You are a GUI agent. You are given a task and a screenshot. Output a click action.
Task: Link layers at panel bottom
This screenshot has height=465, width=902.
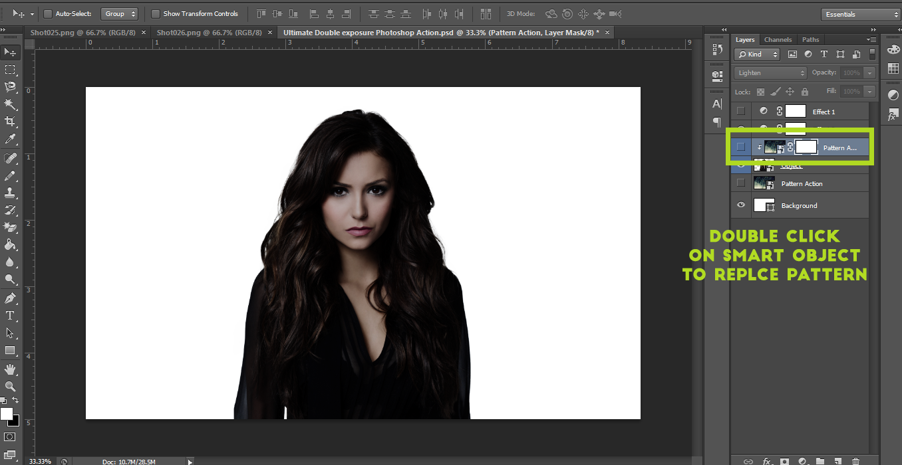click(748, 461)
